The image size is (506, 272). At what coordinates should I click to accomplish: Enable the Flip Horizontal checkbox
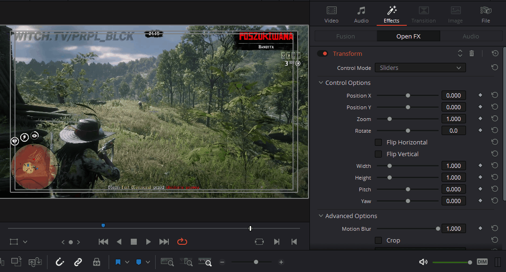click(x=378, y=143)
